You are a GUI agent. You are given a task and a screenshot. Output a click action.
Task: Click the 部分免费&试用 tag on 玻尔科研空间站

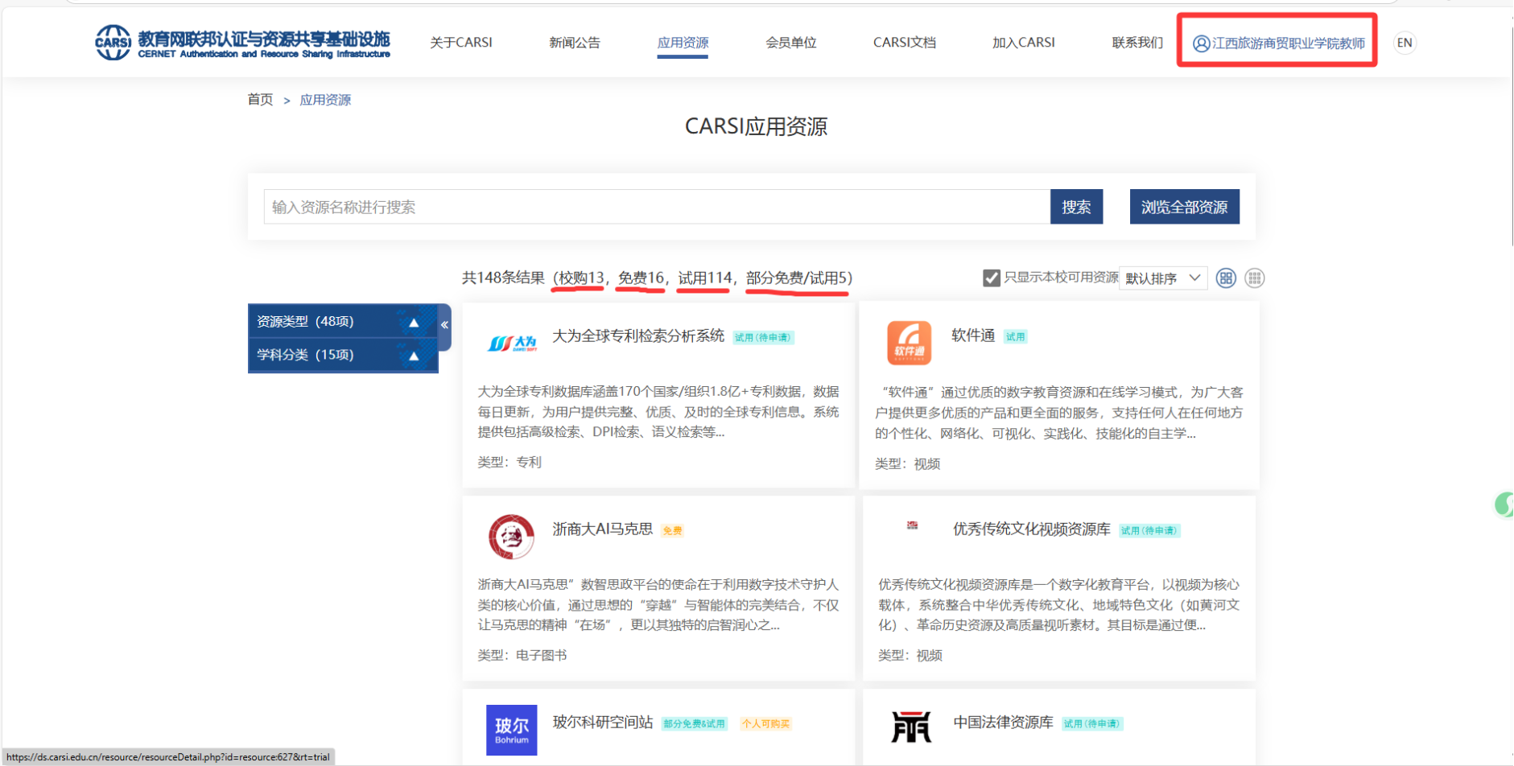tap(694, 723)
